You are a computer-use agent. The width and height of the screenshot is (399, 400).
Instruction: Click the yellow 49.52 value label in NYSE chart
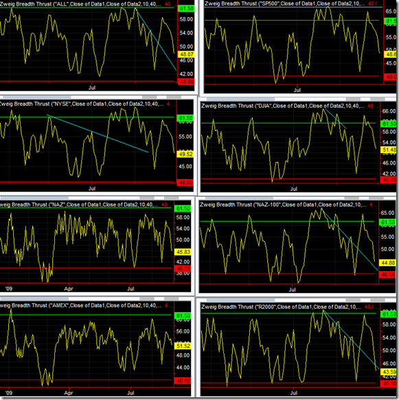click(185, 154)
